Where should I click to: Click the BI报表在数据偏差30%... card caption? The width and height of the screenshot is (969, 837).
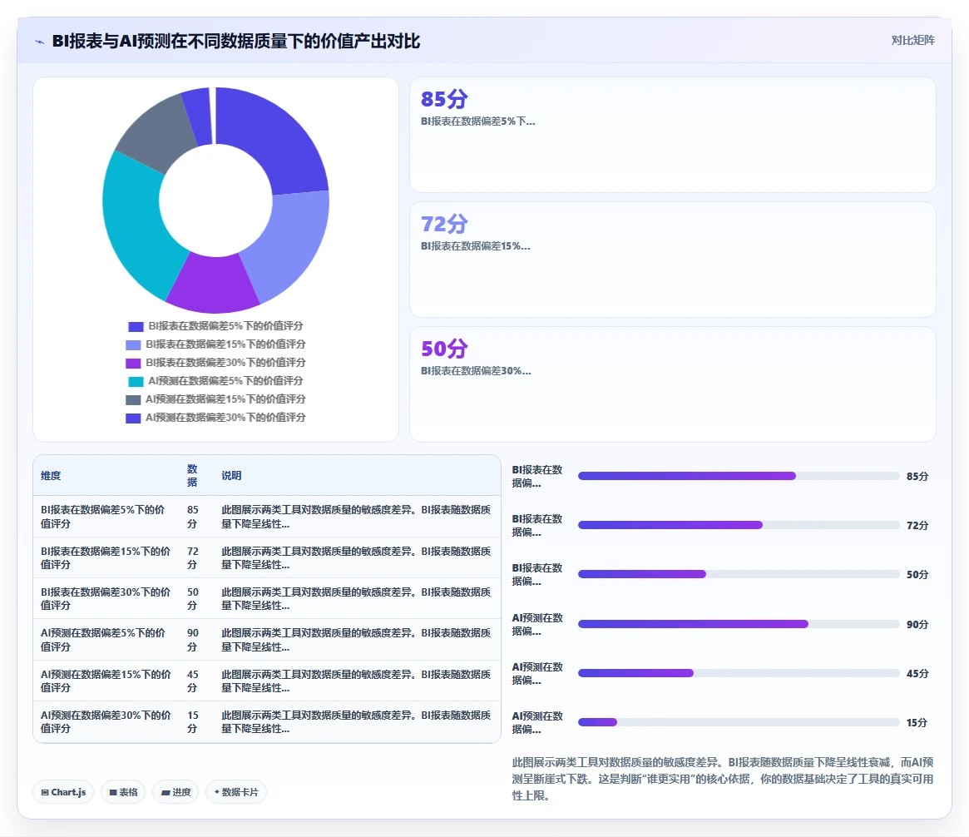coord(476,371)
